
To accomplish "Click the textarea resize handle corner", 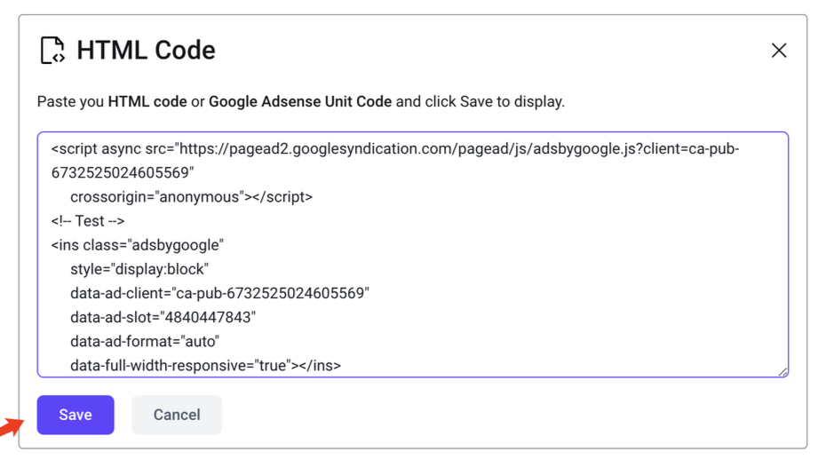I will [782, 371].
